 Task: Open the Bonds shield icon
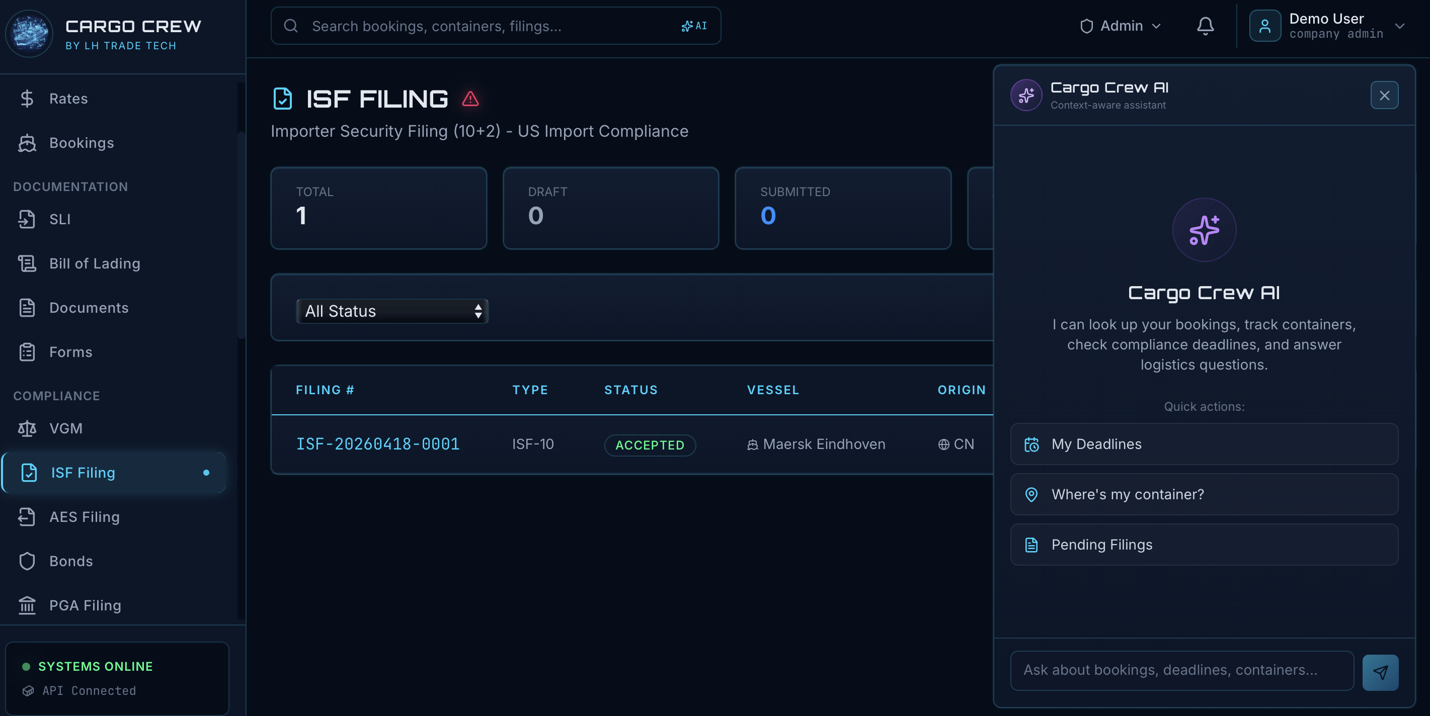[27, 561]
